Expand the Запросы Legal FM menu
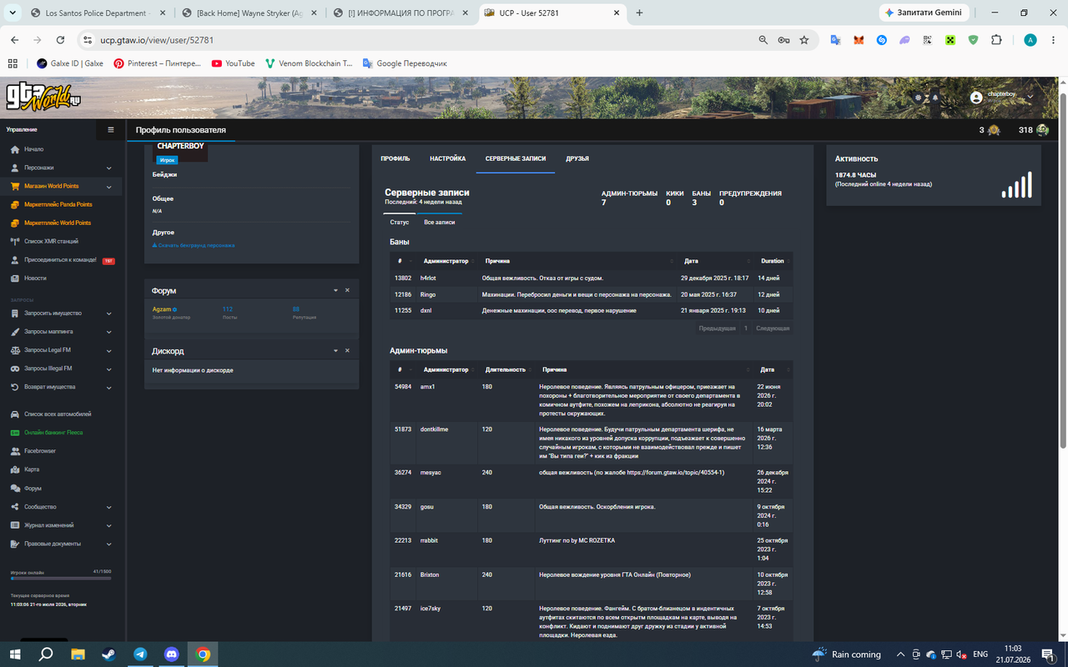 [x=61, y=350]
